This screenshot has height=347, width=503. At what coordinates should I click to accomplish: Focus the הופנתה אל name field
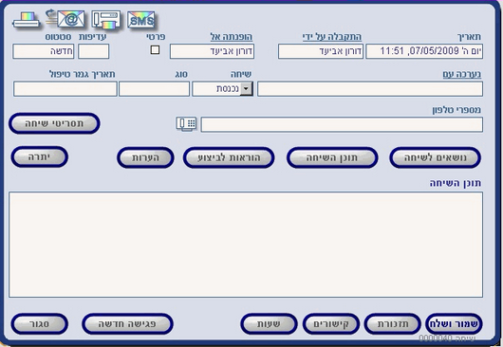212,51
